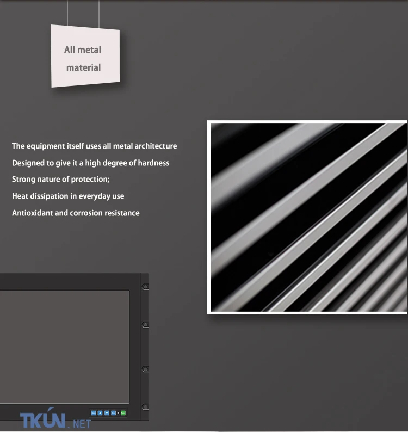Click 'Antioxidant and corrosion resistance' text
The width and height of the screenshot is (408, 432).
click(x=76, y=213)
